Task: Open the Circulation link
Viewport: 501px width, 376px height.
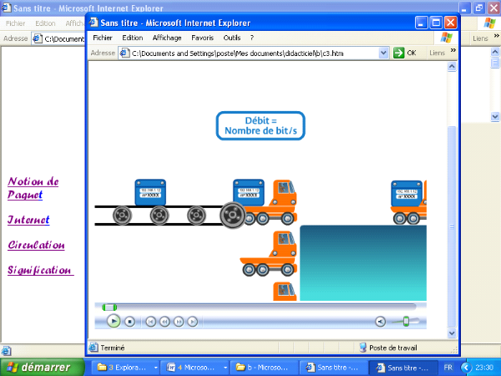Action: (36, 245)
